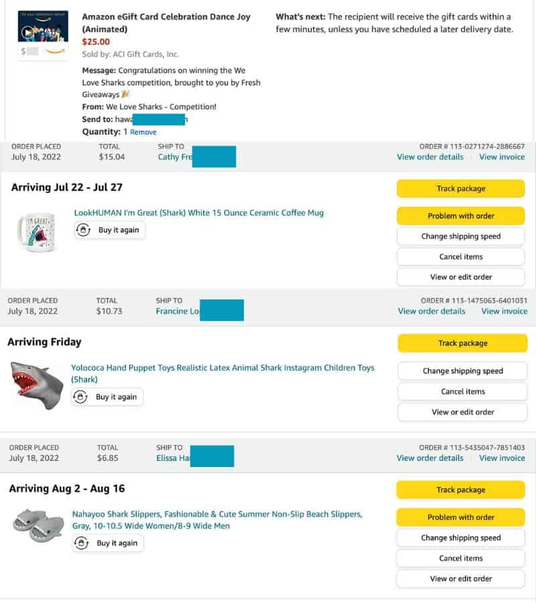Track package for the shark mug order

(x=460, y=188)
